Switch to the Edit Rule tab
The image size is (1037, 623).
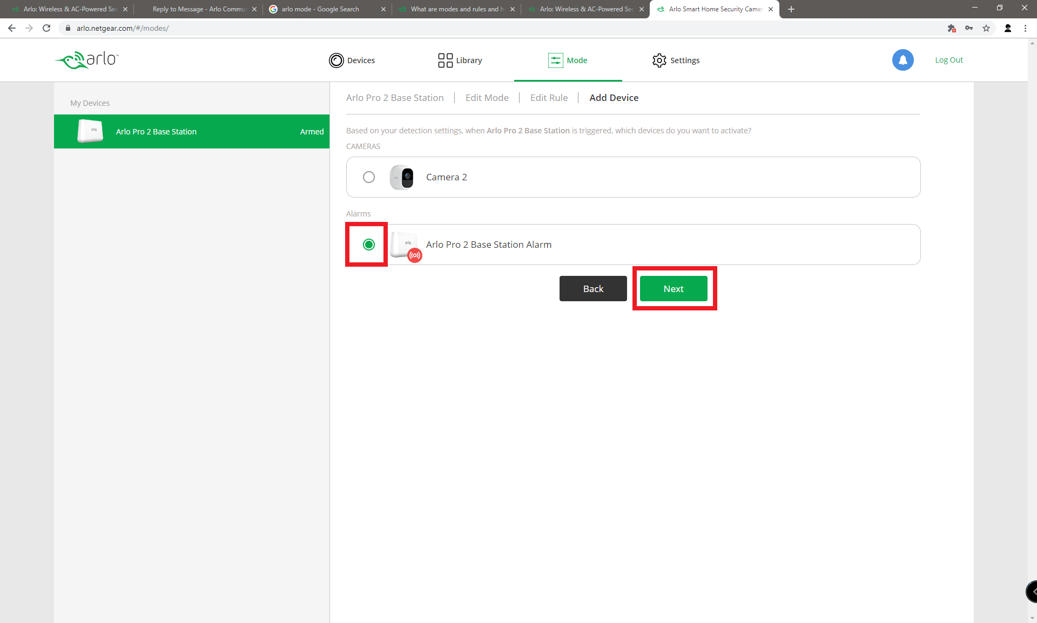tap(548, 97)
